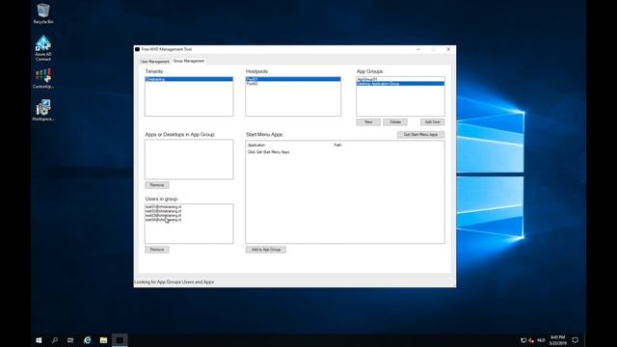Click the Add to App Group button
The height and width of the screenshot is (347, 617).
tap(266, 250)
